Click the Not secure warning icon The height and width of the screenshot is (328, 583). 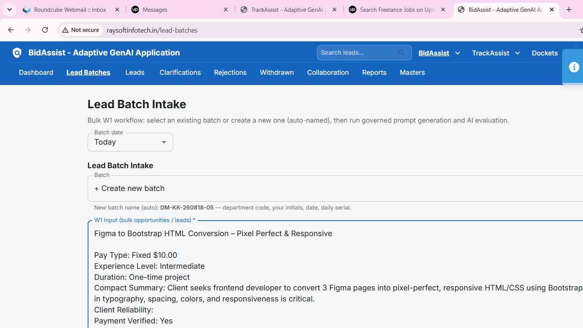coord(65,30)
